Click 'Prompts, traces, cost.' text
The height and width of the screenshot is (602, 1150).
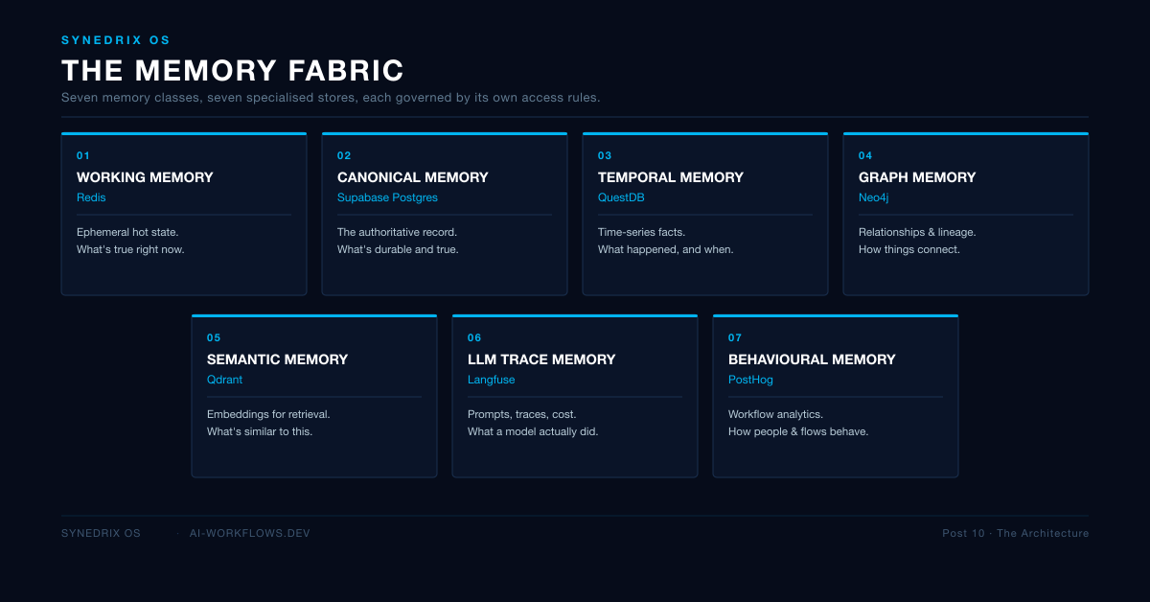[522, 414]
